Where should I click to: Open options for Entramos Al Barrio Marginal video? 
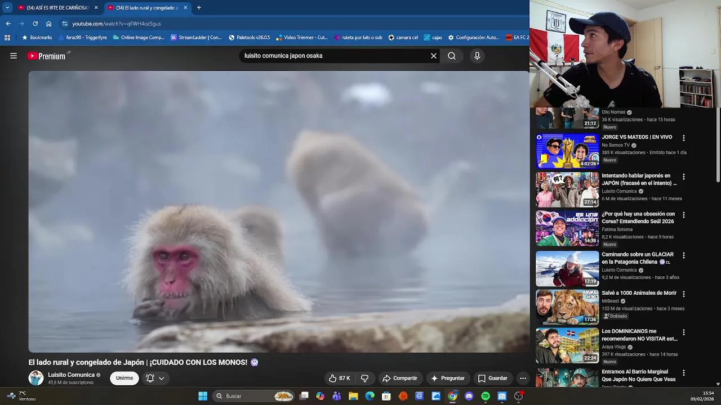coord(684,372)
